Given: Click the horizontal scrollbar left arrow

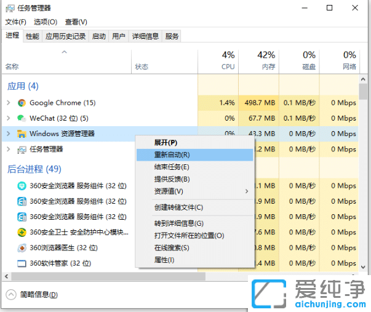Looking at the screenshot, I should point(6,276).
